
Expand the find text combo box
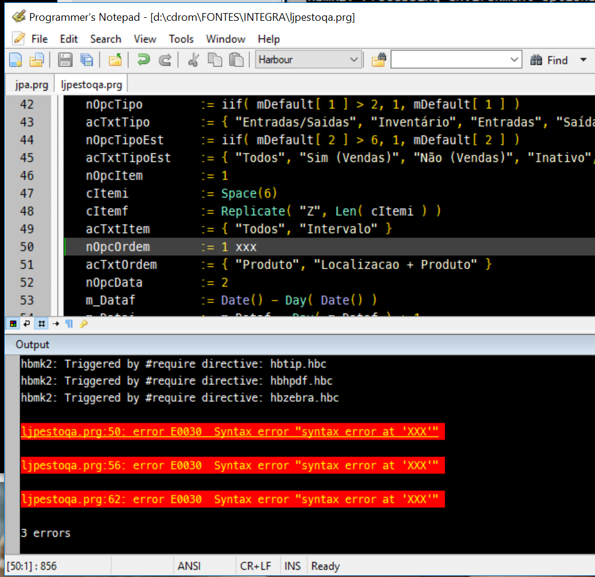pos(514,60)
